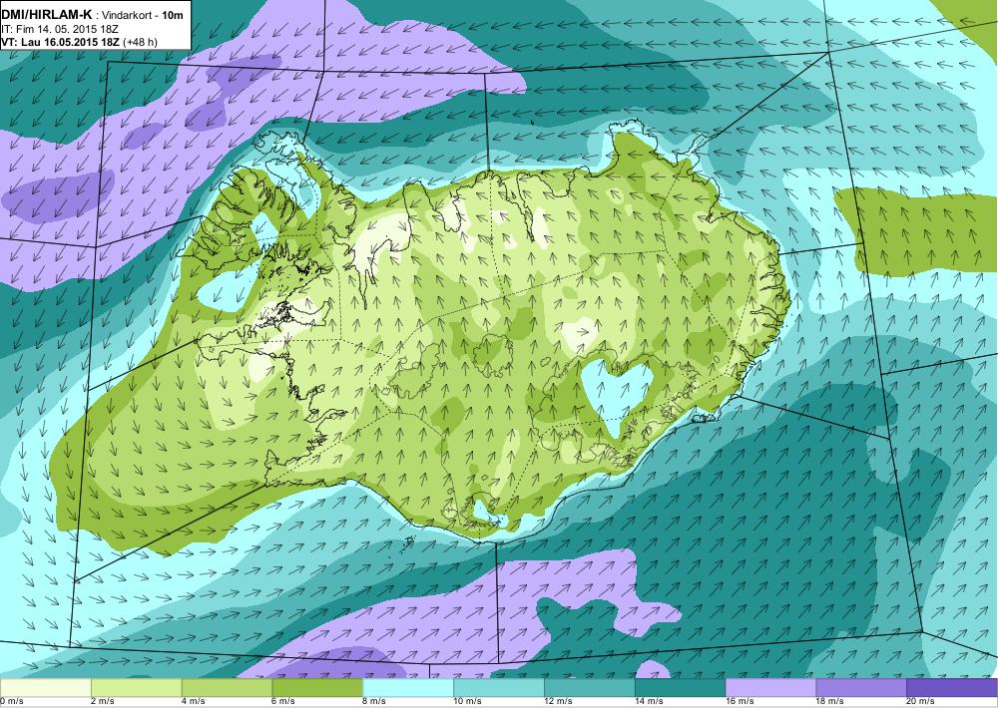This screenshot has height=708, width=998.
Task: Click the "16 m/s" legend label
Action: click(741, 702)
